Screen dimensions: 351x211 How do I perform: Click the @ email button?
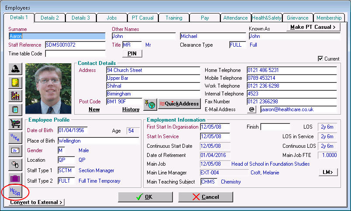(251, 109)
